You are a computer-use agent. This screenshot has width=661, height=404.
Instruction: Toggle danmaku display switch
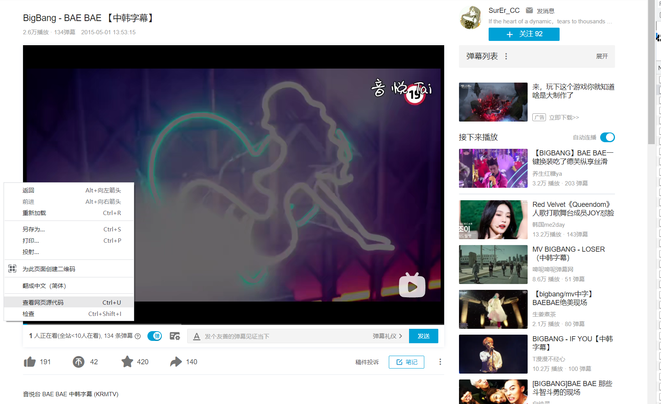[x=155, y=336]
